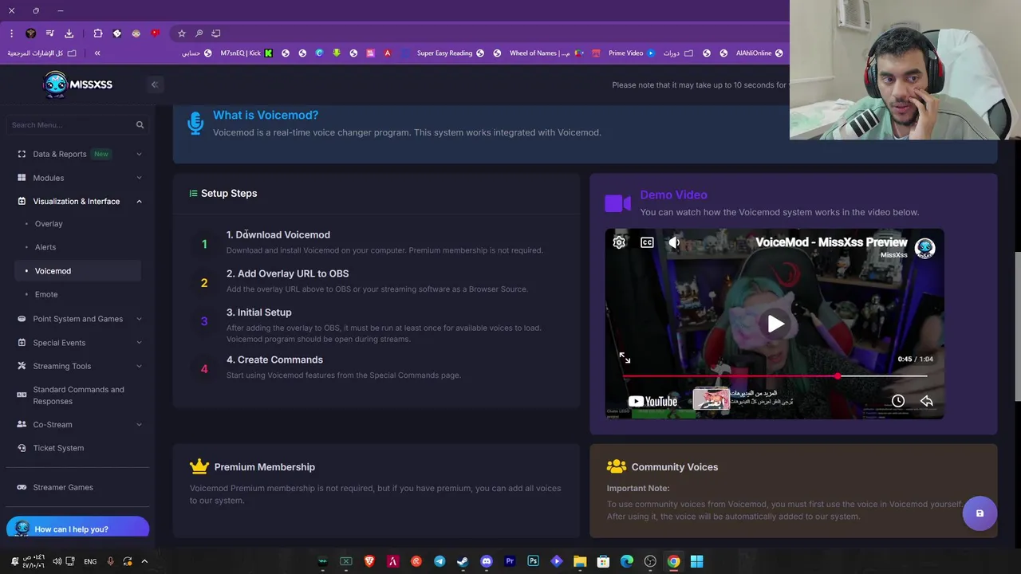The width and height of the screenshot is (1021, 574).
Task: Click the purple floating save button
Action: pos(980,513)
